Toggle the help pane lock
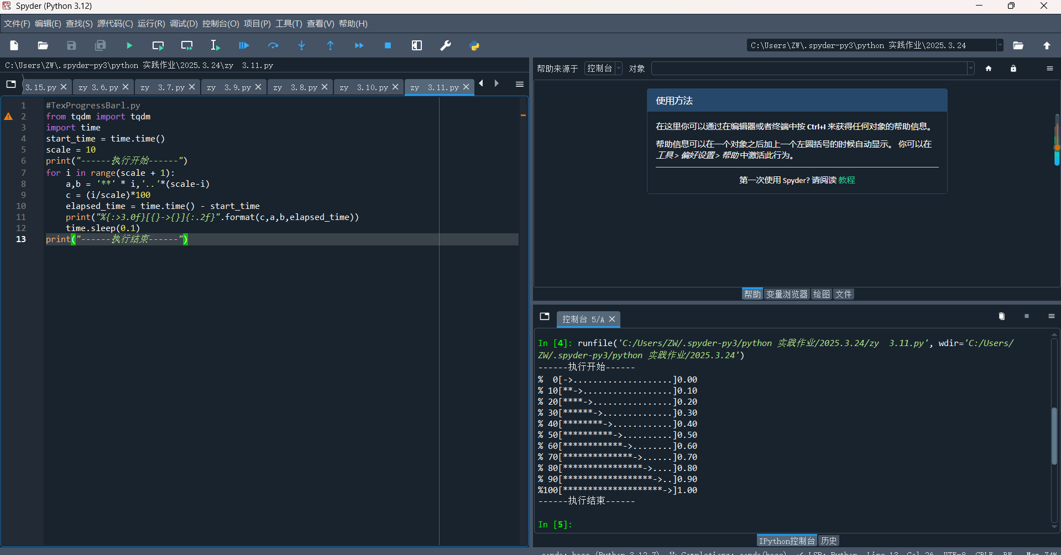1061x555 pixels. (x=1013, y=69)
